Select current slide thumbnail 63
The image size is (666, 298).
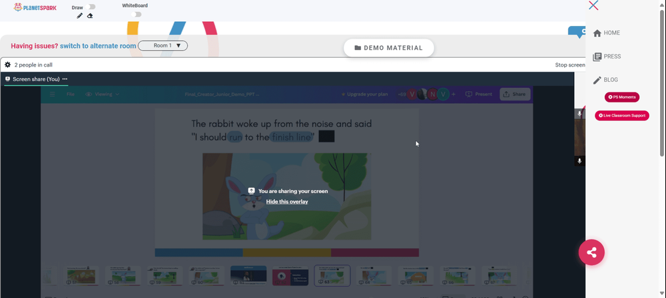332,275
